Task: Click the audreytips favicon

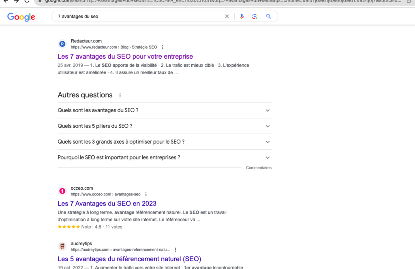Action: tap(62, 246)
